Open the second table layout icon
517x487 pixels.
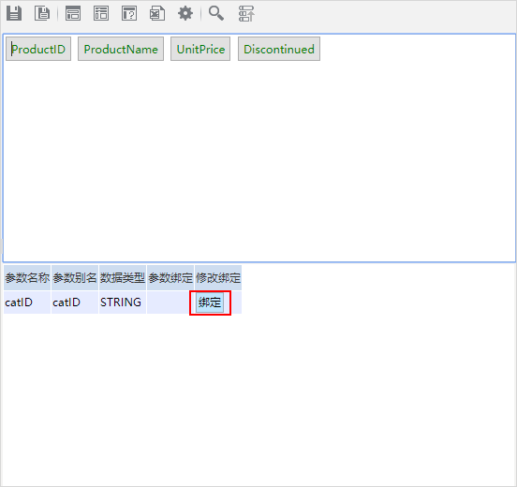tap(101, 13)
